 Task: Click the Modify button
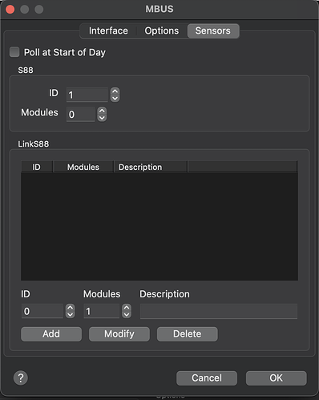[119, 334]
